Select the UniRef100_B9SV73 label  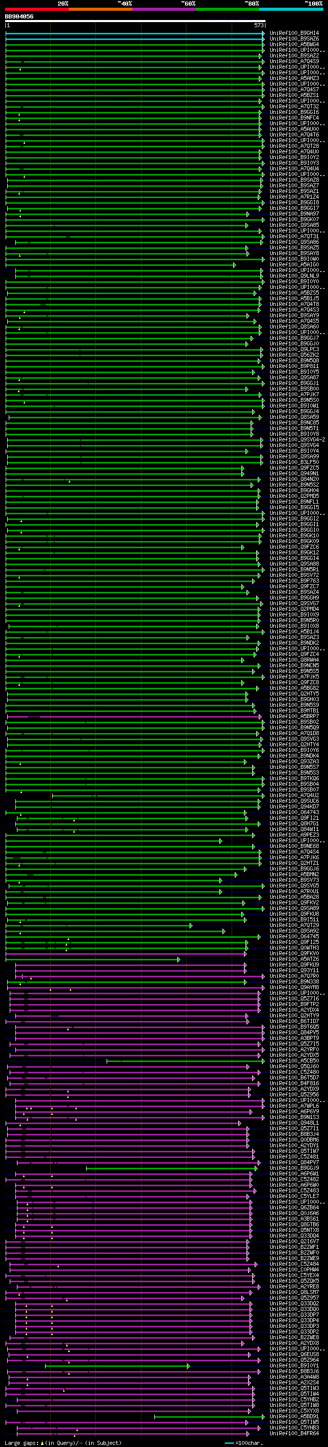coord(294,880)
